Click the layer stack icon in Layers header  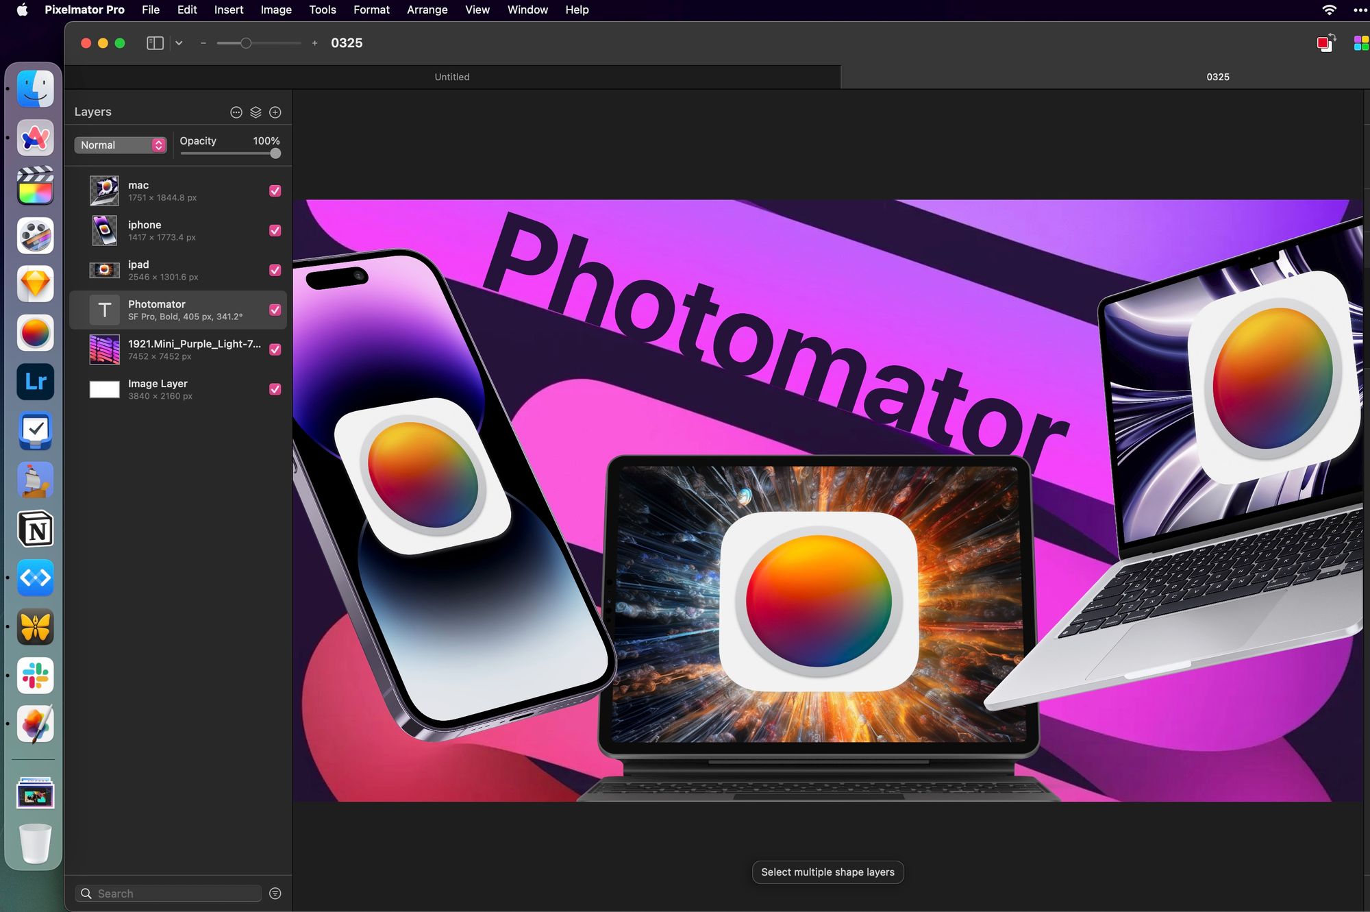pos(256,112)
